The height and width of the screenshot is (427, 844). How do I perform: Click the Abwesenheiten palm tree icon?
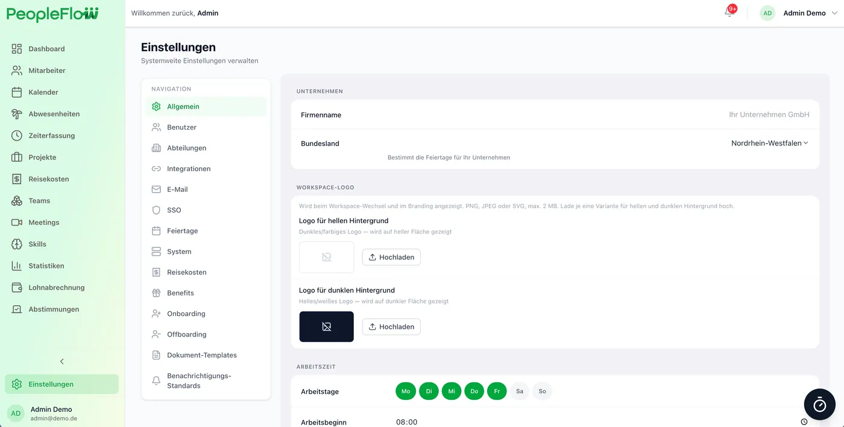[x=17, y=114]
